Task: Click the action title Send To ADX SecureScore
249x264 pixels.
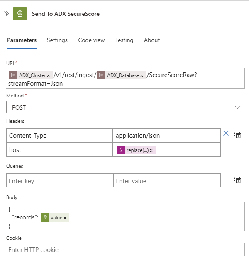Action: (x=66, y=14)
